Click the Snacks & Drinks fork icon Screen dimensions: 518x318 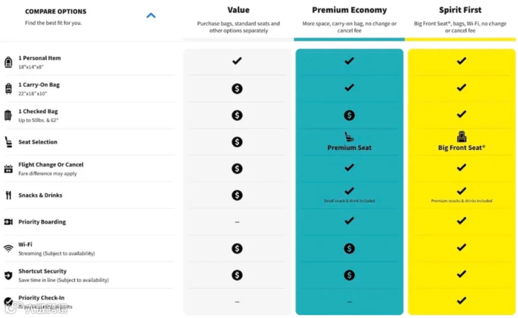click(x=9, y=195)
